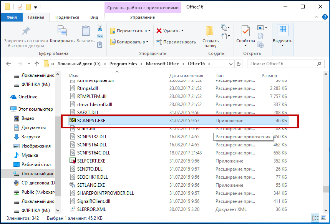
Task: Refresh the folder view
Action: (x=239, y=64)
